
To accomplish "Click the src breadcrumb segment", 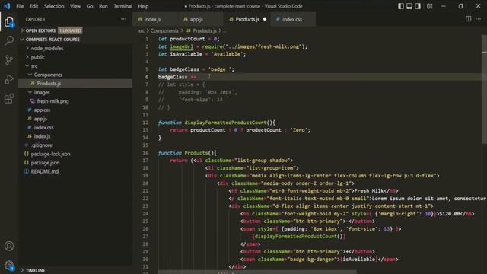I will pyautogui.click(x=142, y=30).
